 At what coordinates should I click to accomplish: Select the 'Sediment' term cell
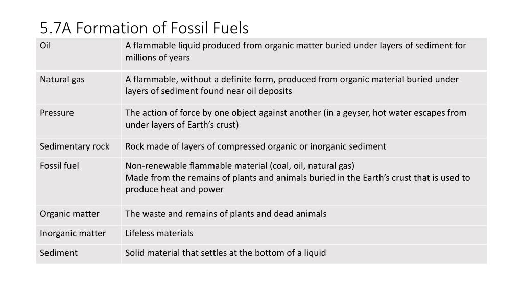[79, 254]
